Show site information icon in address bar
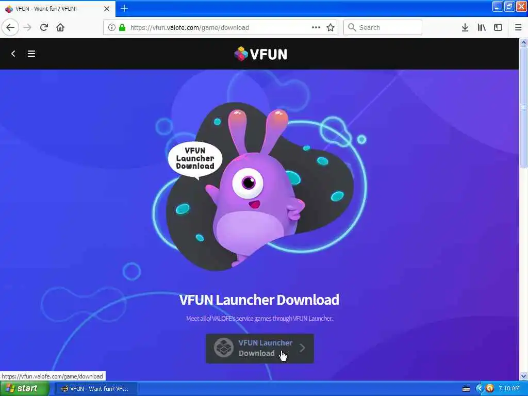 click(x=112, y=28)
